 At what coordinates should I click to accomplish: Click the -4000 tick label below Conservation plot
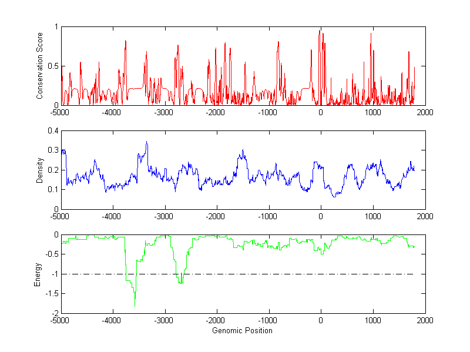[112, 112]
